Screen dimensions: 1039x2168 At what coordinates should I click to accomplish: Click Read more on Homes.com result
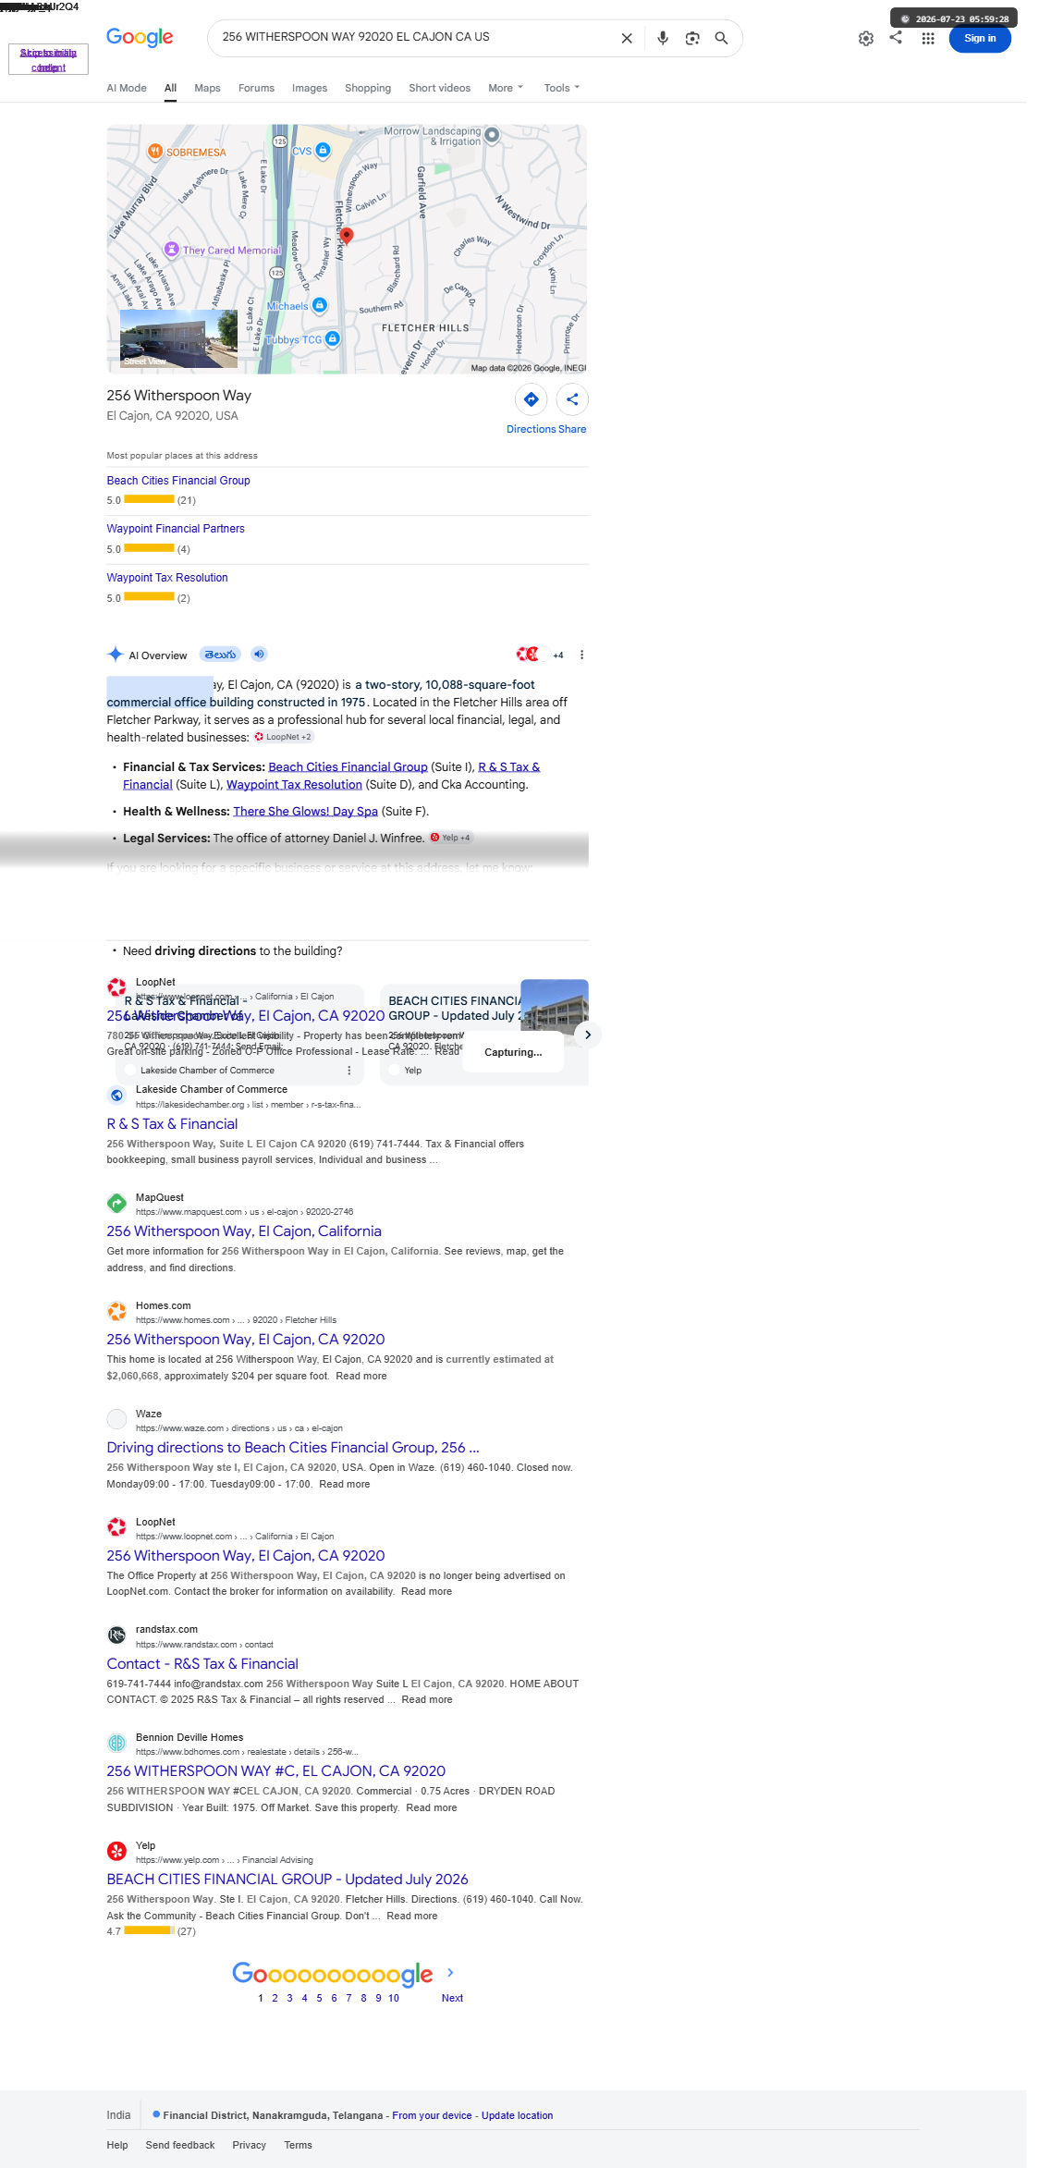pos(361,1376)
